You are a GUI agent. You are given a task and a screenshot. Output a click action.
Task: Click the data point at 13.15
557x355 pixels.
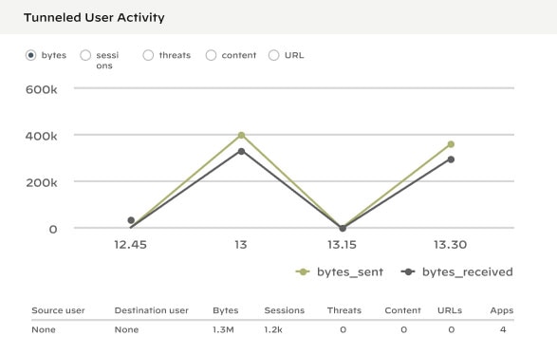point(343,228)
